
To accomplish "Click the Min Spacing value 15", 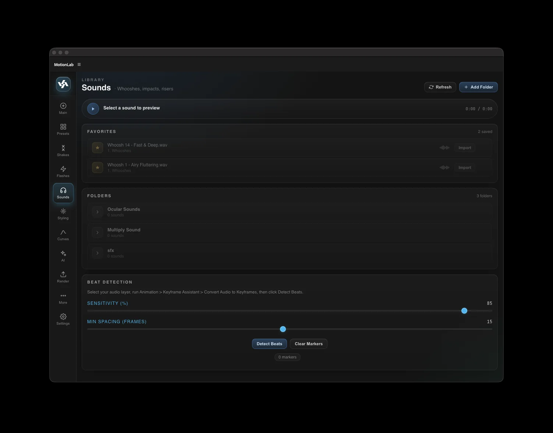I will pyautogui.click(x=489, y=322).
